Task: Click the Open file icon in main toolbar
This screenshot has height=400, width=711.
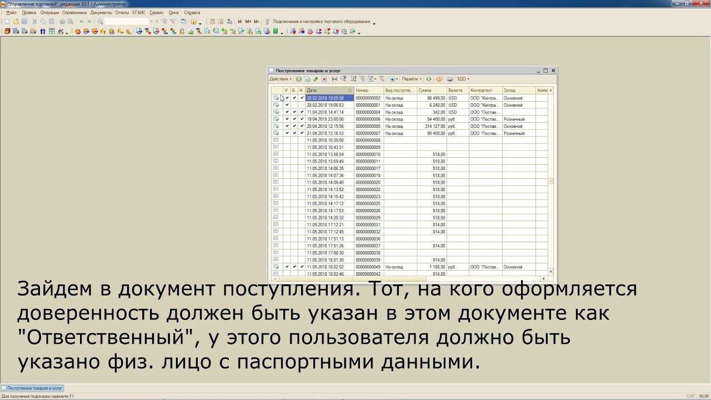Action: (16, 22)
